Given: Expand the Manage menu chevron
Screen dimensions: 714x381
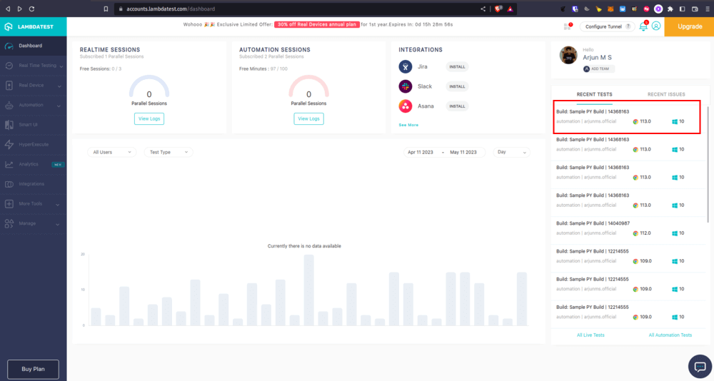Looking at the screenshot, I should (x=58, y=225).
